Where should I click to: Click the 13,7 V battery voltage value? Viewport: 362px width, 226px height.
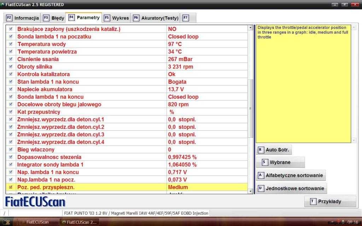(176, 89)
